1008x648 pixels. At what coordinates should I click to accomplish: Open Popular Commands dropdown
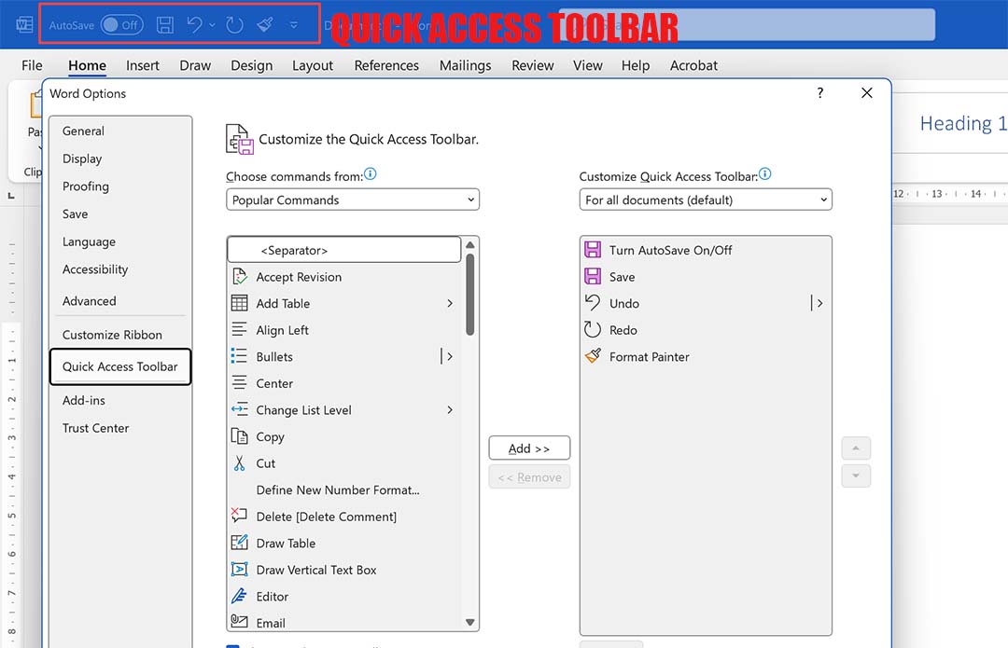tap(352, 200)
